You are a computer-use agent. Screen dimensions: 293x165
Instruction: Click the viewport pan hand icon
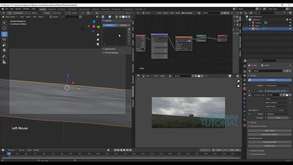[x=98, y=39]
